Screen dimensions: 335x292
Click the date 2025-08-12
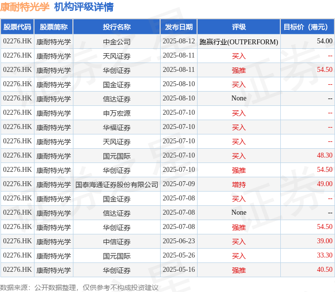(179, 41)
